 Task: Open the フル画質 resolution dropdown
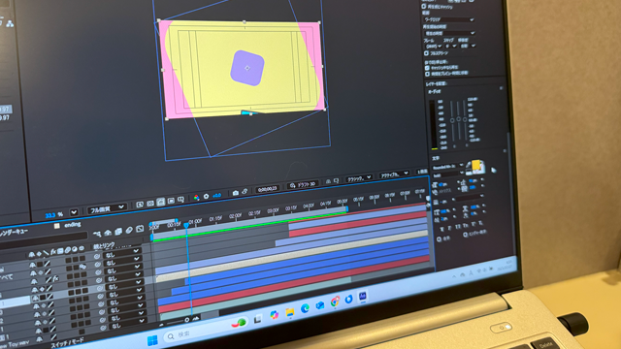click(107, 208)
